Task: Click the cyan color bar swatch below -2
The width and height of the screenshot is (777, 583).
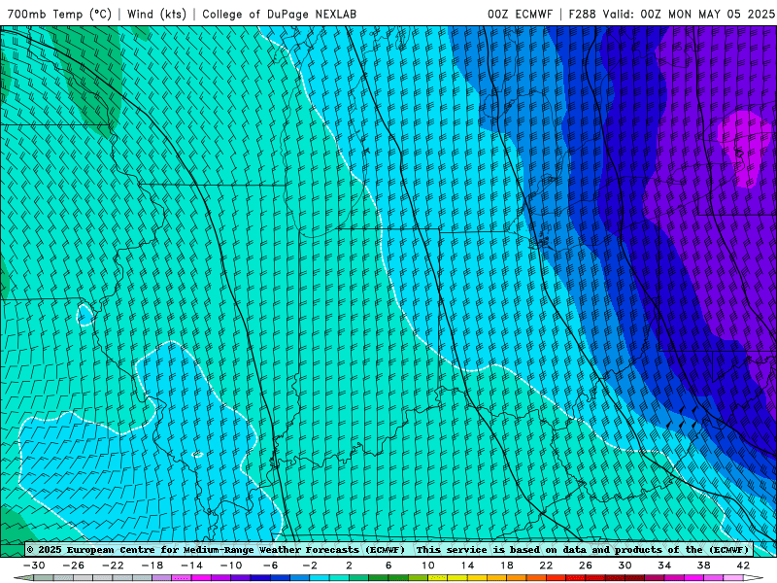Action: click(x=320, y=578)
